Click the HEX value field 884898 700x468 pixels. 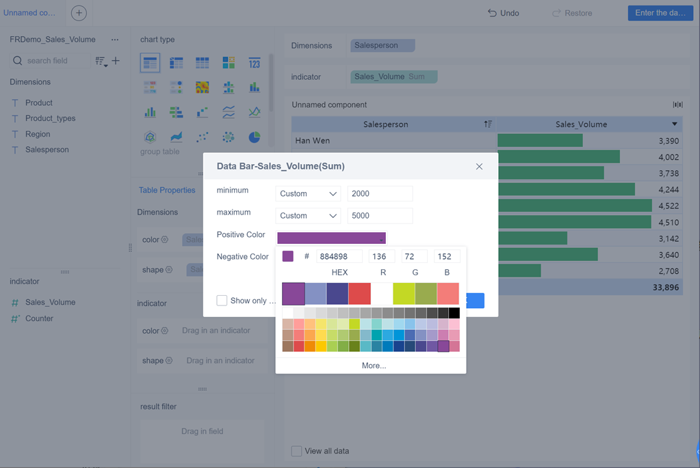point(339,256)
